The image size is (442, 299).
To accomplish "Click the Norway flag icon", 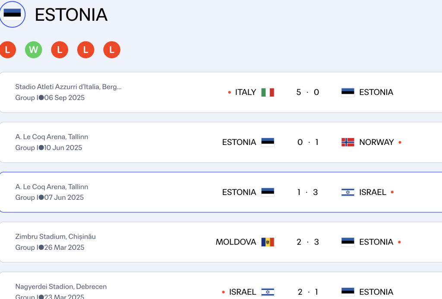I will (348, 142).
